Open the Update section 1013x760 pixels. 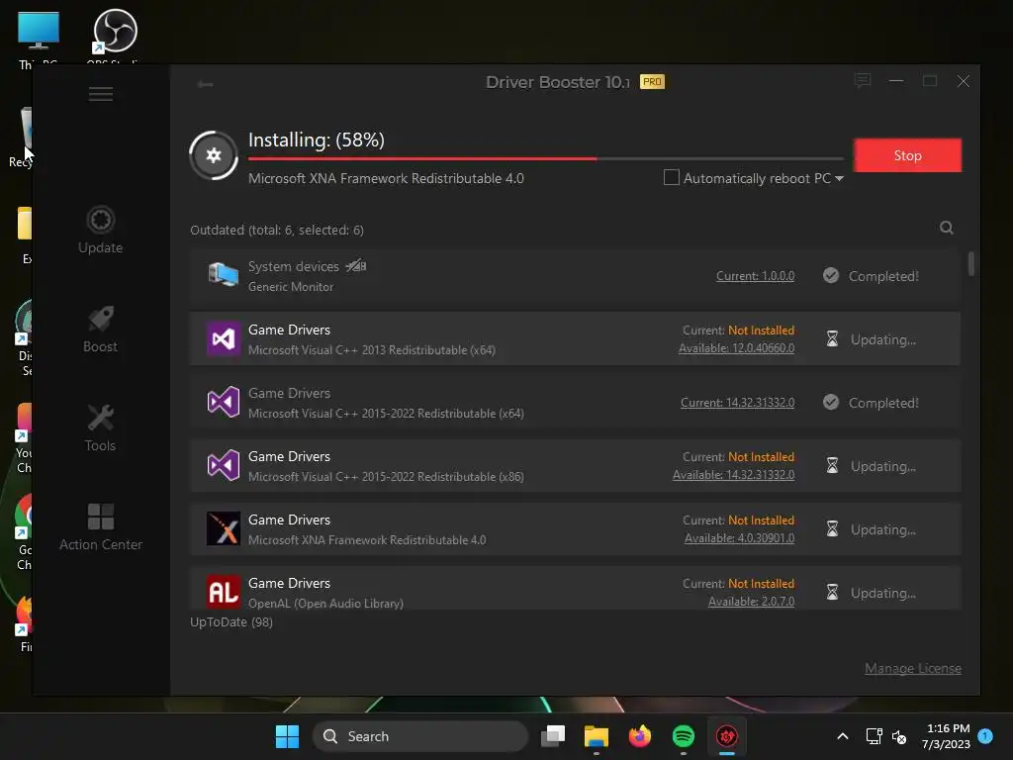pyautogui.click(x=100, y=230)
